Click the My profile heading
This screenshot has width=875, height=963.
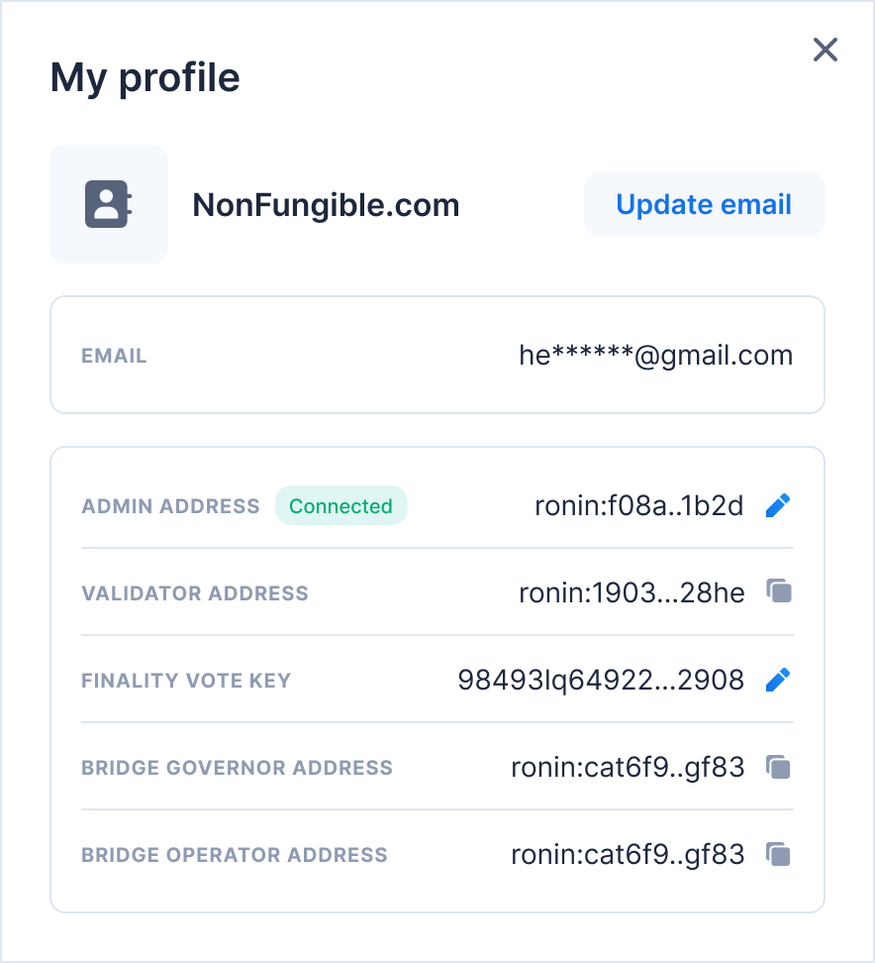point(146,77)
